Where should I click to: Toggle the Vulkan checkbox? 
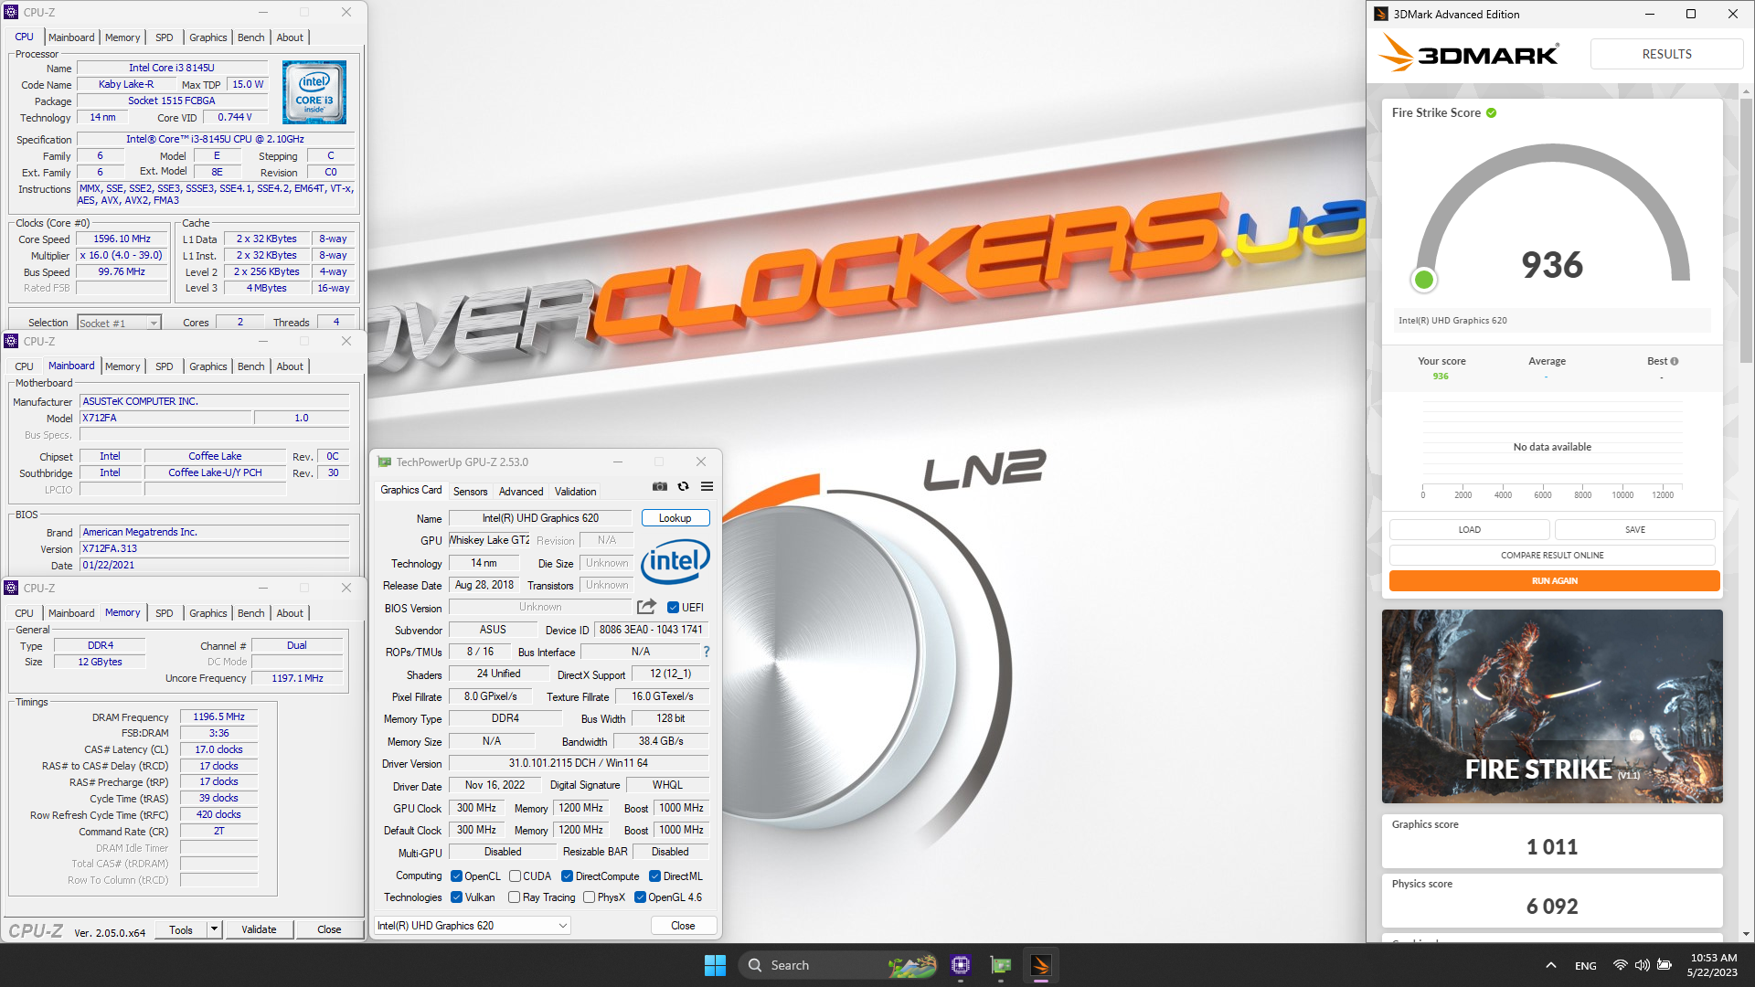[456, 897]
